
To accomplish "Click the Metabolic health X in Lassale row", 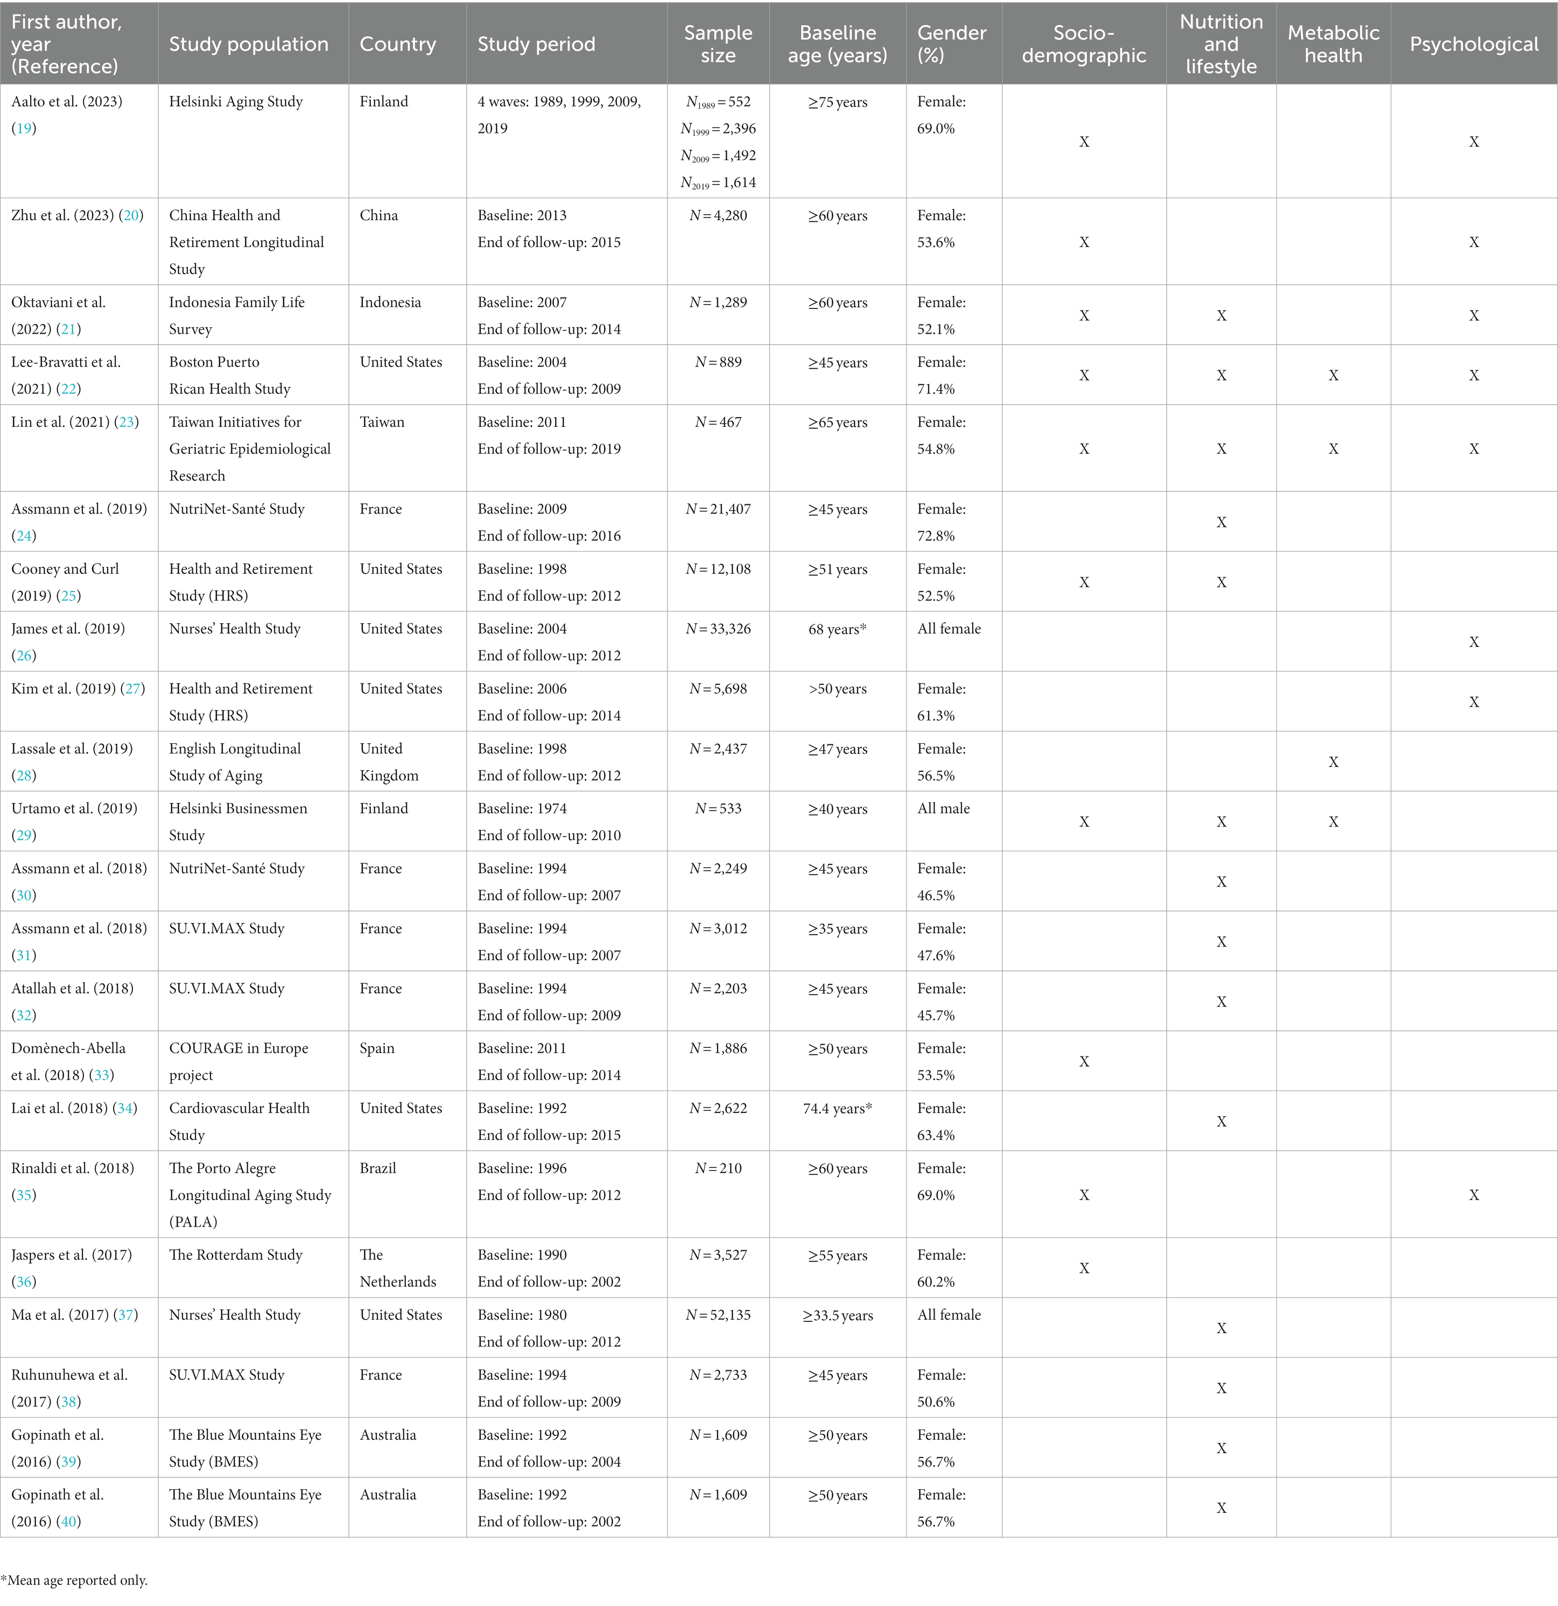I will [1334, 762].
